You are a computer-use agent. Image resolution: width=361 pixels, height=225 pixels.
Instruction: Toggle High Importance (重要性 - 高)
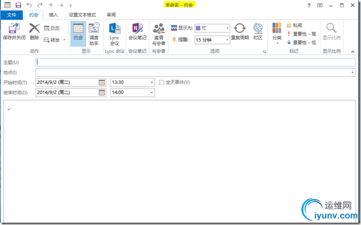(301, 34)
